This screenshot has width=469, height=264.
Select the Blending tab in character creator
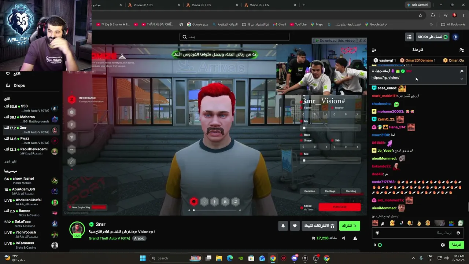pyautogui.click(x=351, y=191)
